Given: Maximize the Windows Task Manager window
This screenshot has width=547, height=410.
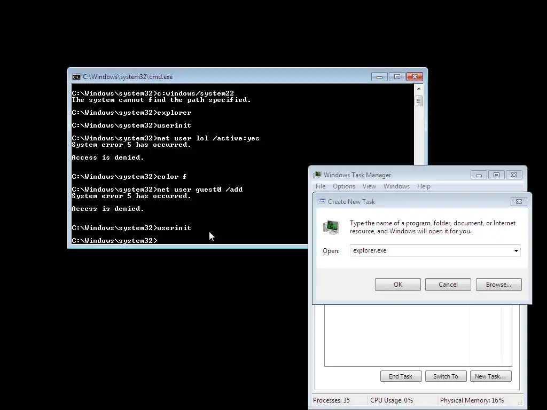Looking at the screenshot, I should [x=496, y=175].
